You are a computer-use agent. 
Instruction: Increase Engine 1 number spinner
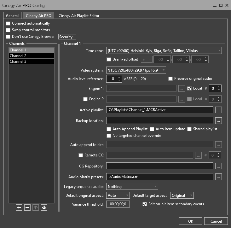pos(219,87)
